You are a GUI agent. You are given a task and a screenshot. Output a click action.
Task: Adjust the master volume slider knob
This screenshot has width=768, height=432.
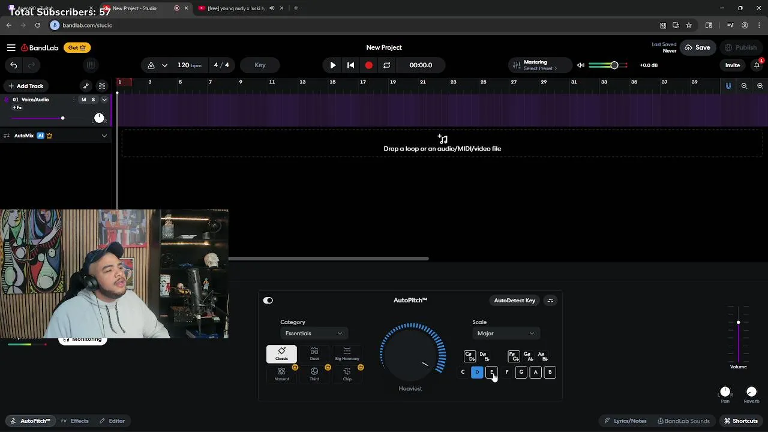click(x=614, y=65)
